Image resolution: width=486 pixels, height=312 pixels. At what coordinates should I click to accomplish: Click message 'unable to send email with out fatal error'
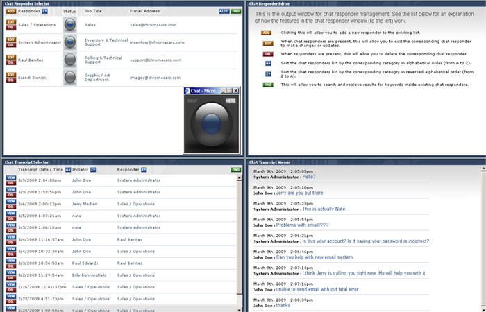(317, 290)
